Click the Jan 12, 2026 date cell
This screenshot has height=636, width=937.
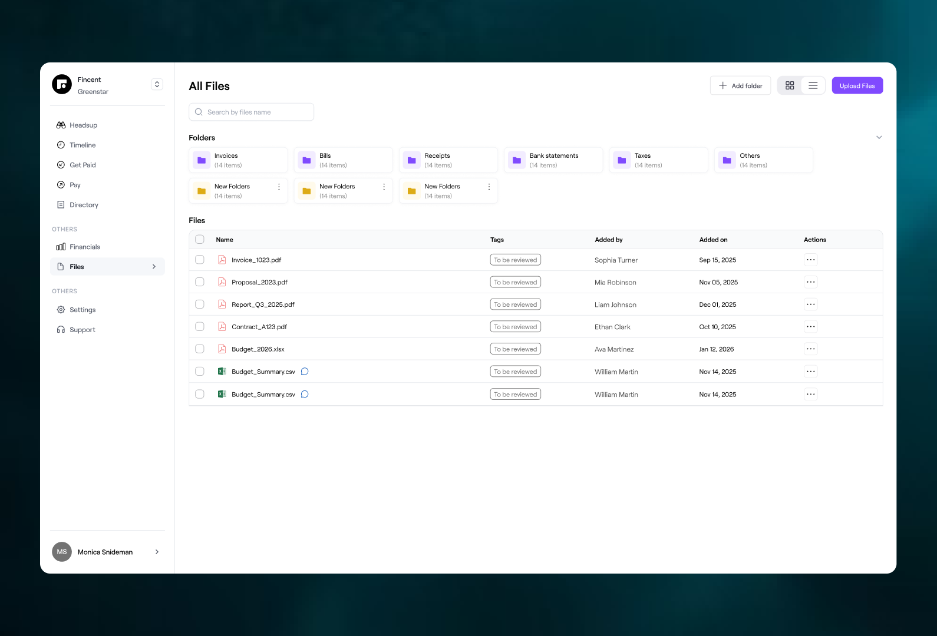click(x=717, y=349)
